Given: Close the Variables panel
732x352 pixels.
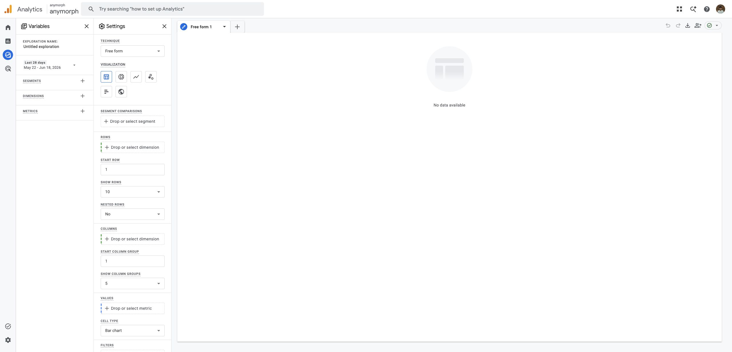Looking at the screenshot, I should pyautogui.click(x=87, y=26).
